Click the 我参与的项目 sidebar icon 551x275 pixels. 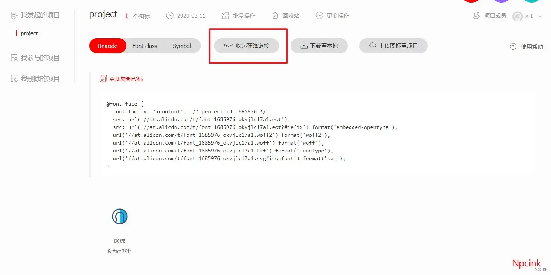coord(14,58)
